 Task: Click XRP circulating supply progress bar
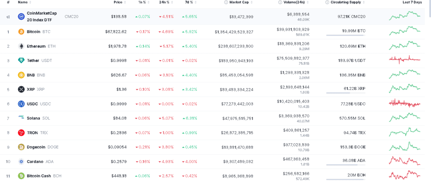pos(346,93)
